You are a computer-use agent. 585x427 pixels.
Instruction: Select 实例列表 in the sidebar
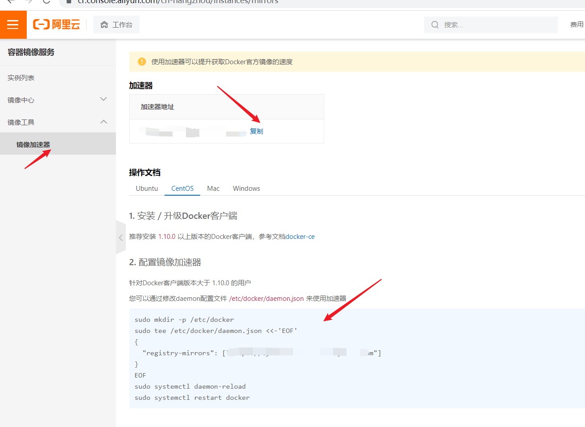pos(21,78)
